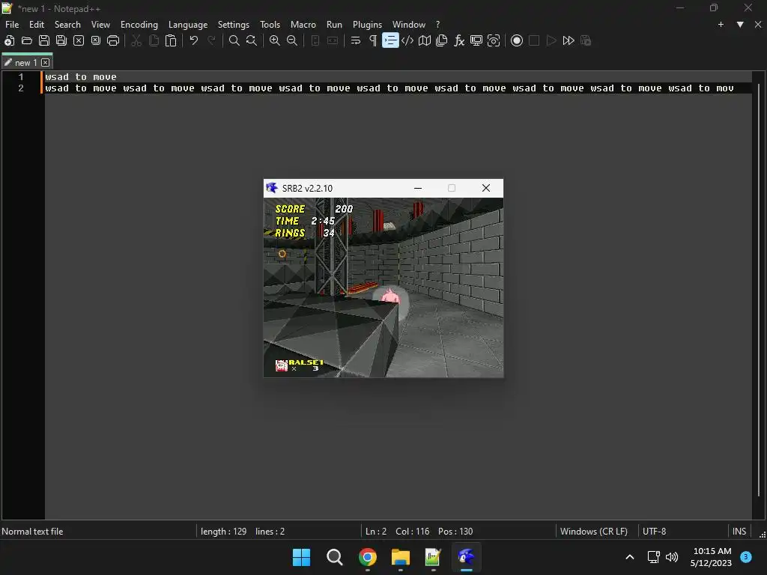Start macro recording

tap(517, 40)
